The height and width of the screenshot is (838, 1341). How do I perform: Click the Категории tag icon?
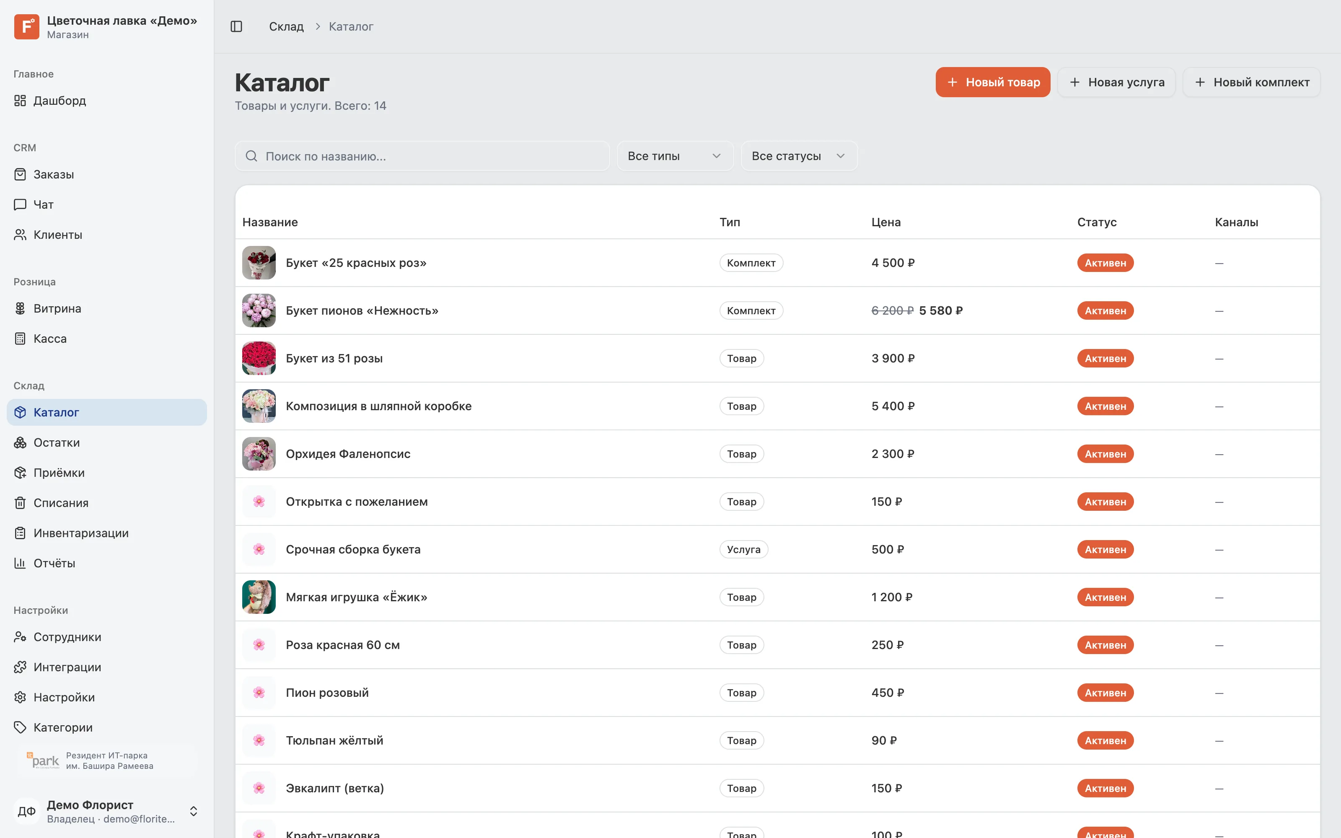pyautogui.click(x=20, y=727)
